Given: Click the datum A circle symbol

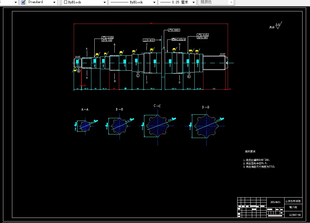Looking at the screenshot, I should pyautogui.click(x=189, y=76).
